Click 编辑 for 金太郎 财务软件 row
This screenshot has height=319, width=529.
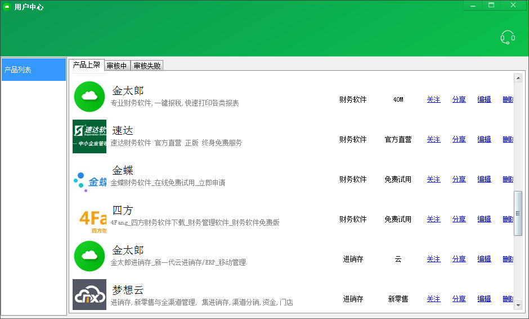(484, 99)
